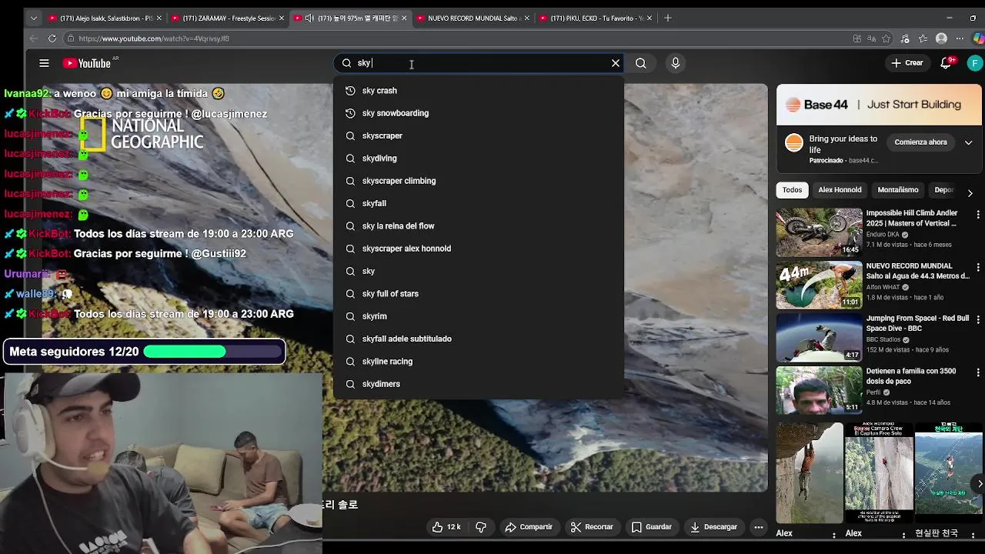Choose suggestion 'skyfall adele subtitulado'
The image size is (985, 554).
click(x=479, y=339)
